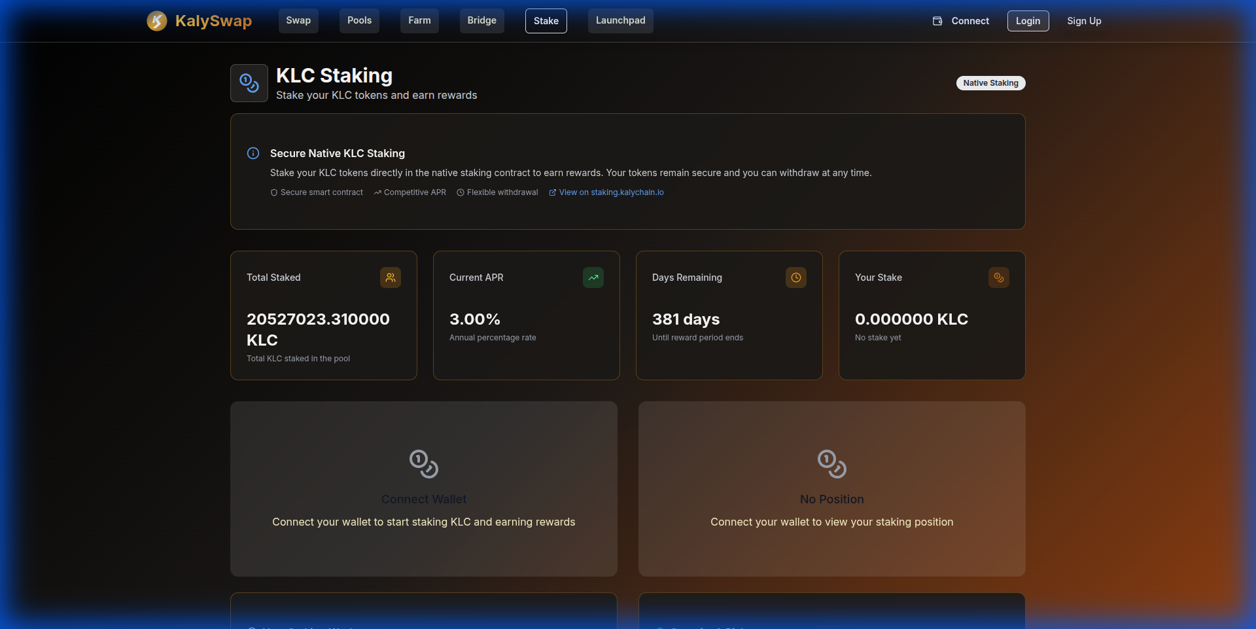Click the clock icon on Days Remaining card

[x=795, y=278]
